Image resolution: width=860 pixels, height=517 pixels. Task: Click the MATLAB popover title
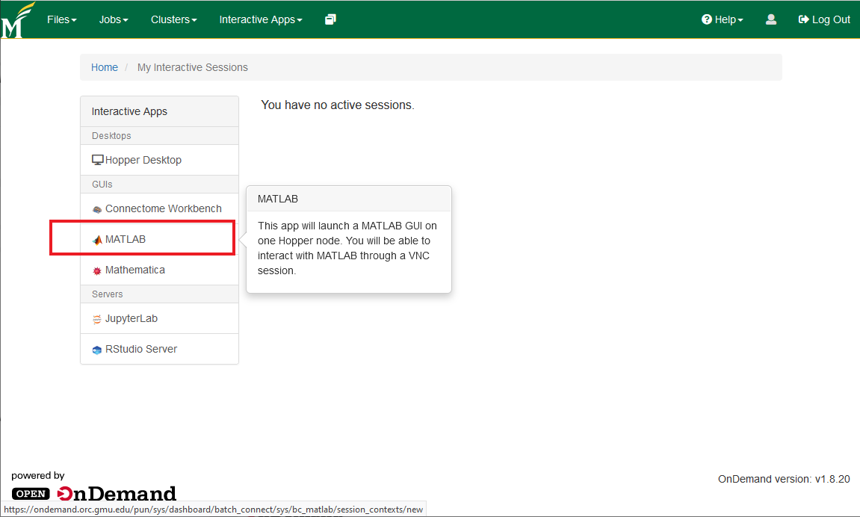point(278,199)
